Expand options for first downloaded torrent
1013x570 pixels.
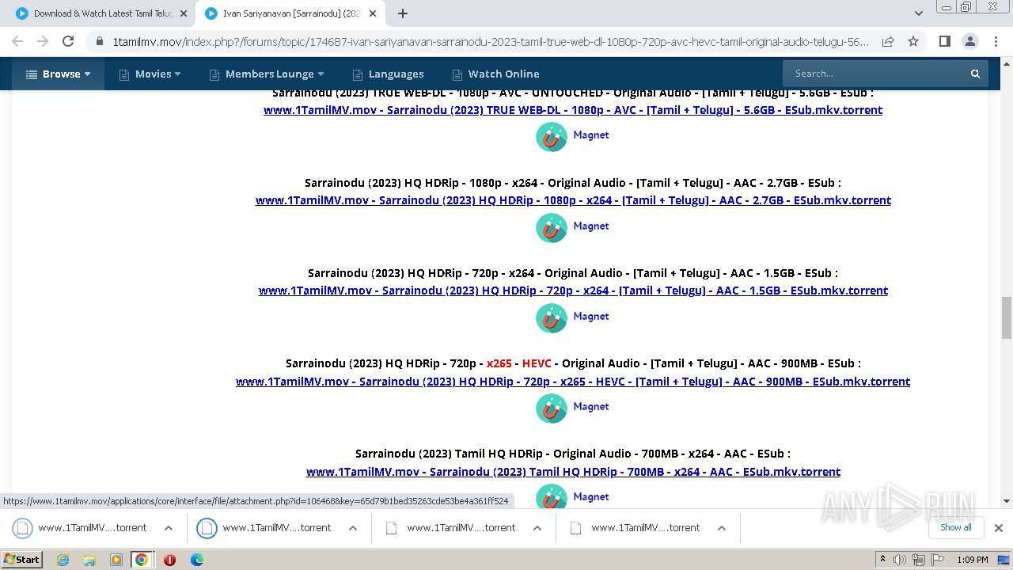(x=169, y=528)
